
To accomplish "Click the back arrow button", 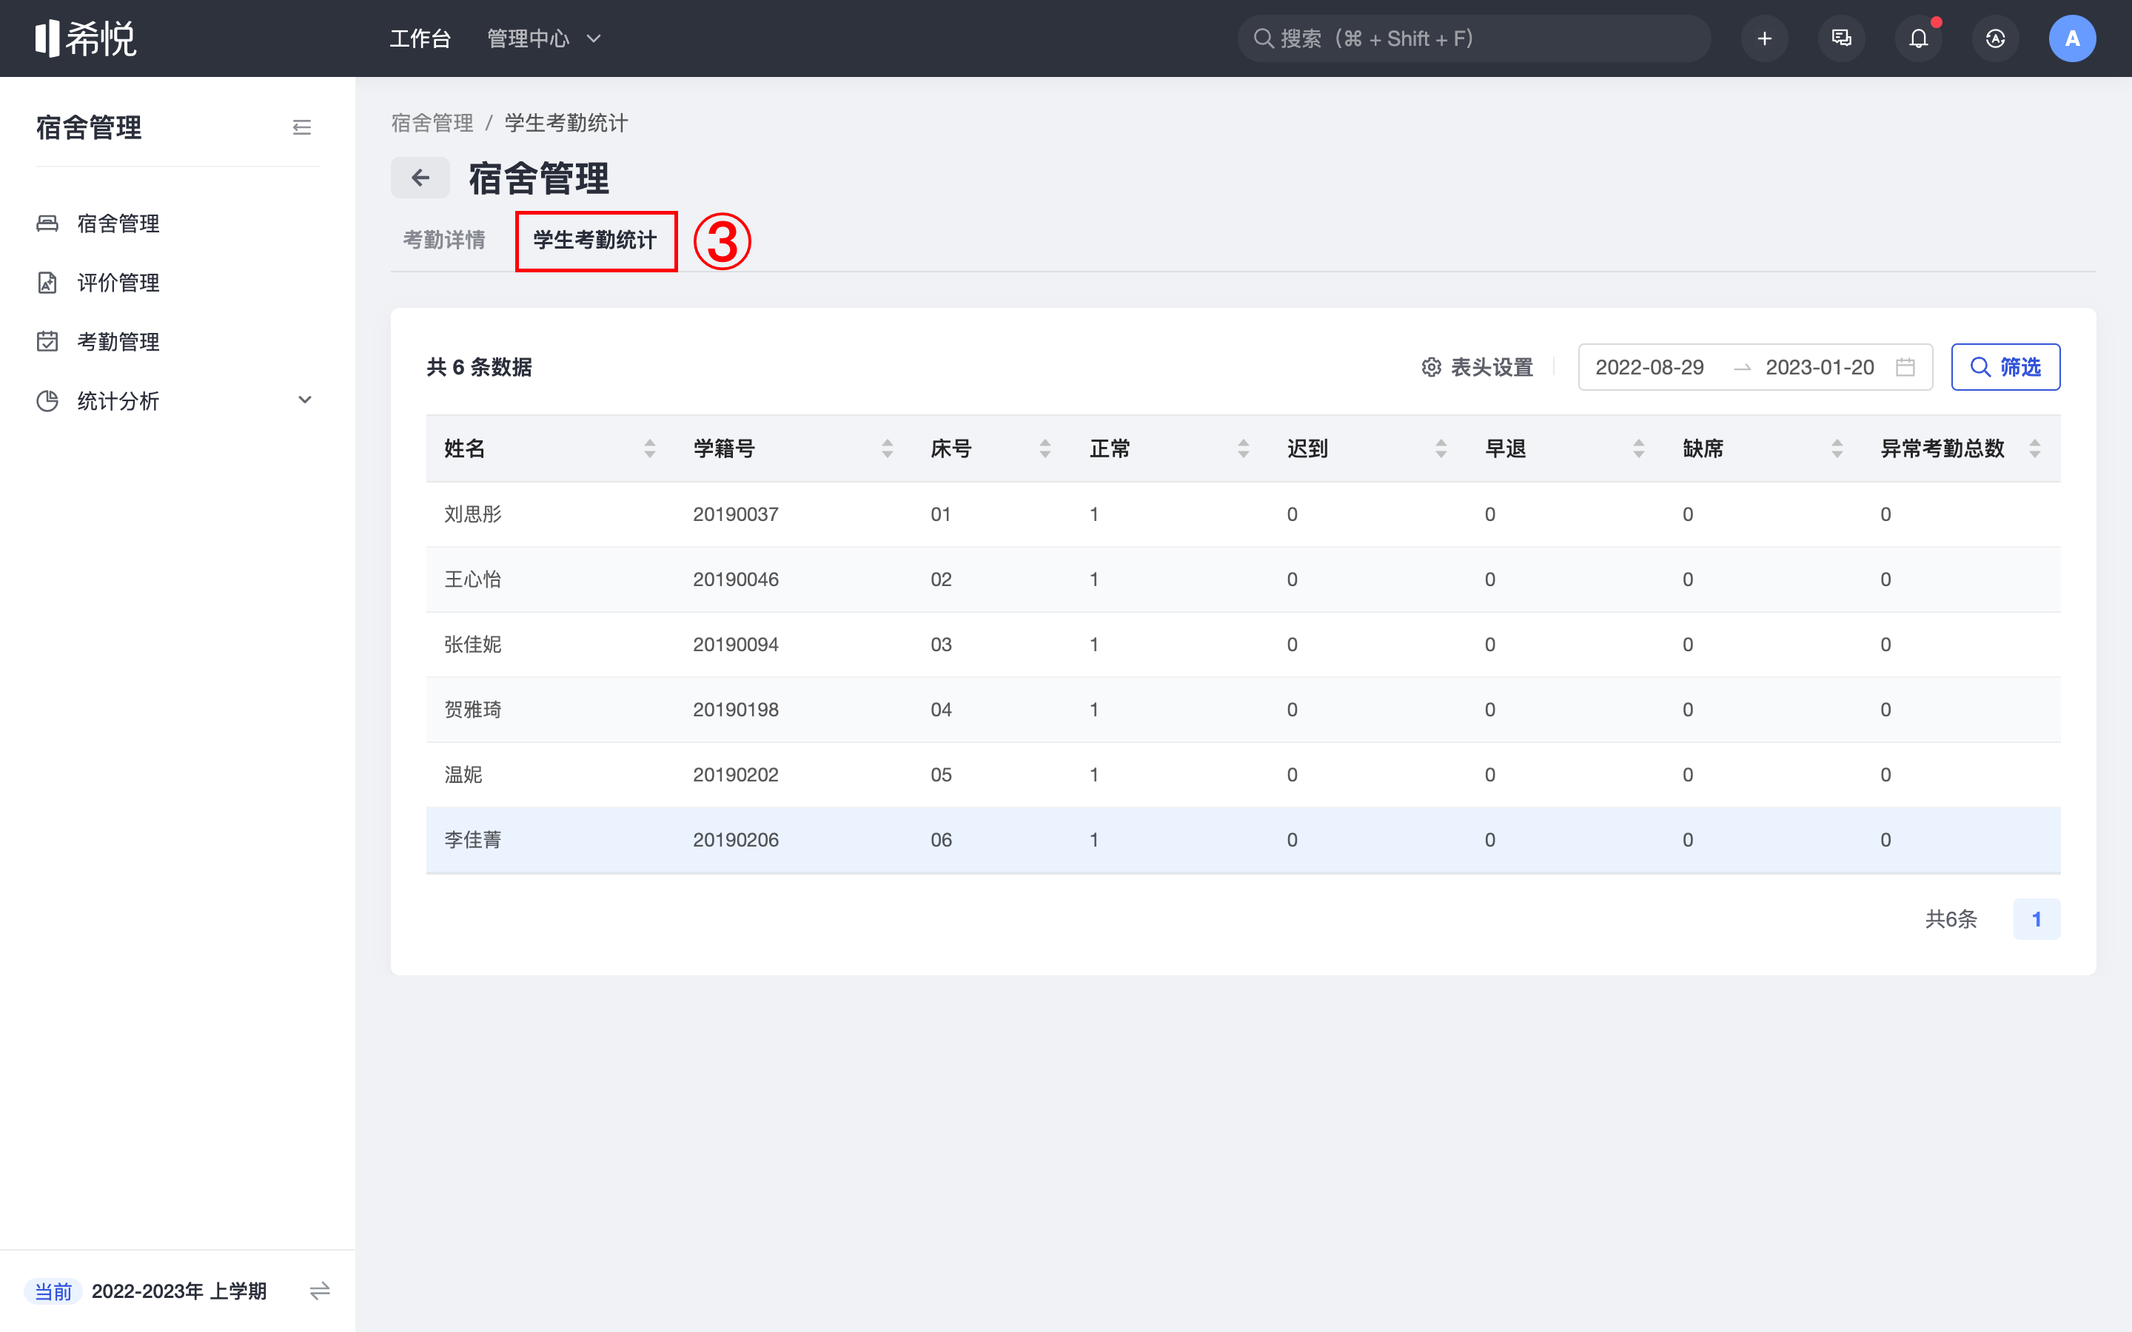I will 420,178.
